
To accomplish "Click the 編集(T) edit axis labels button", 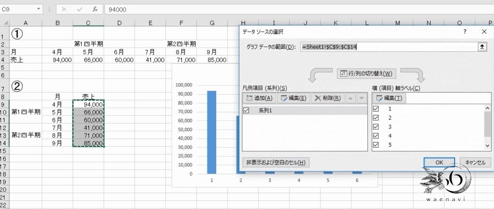I will tap(389, 98).
